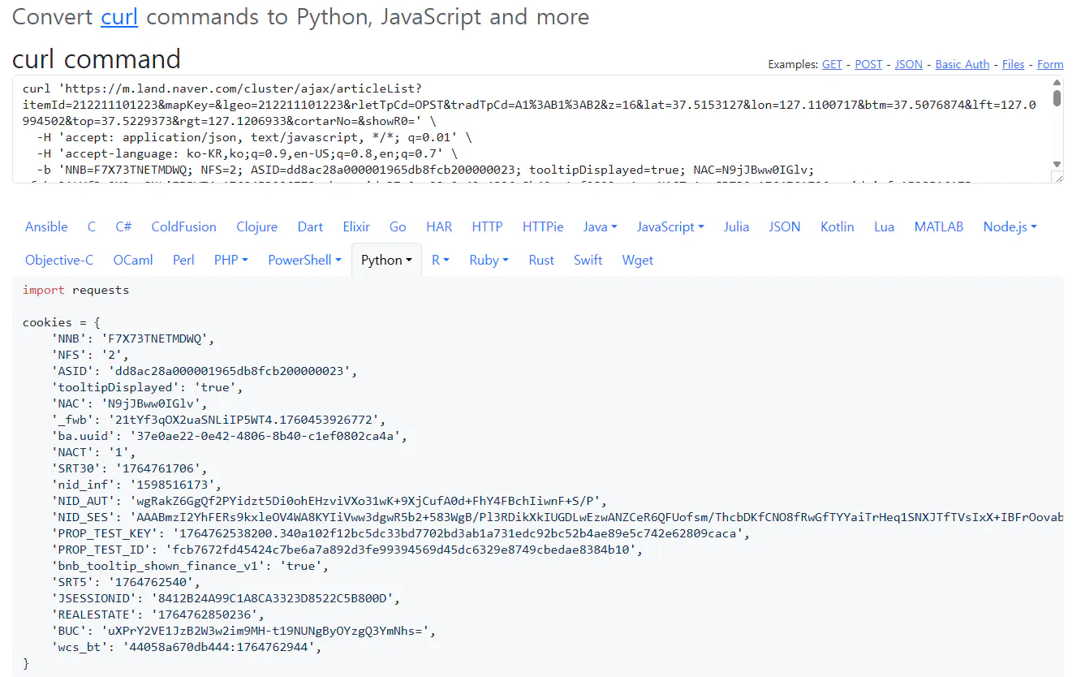Switch to the C language tab
Screen dimensions: 1081x677
[92, 226]
